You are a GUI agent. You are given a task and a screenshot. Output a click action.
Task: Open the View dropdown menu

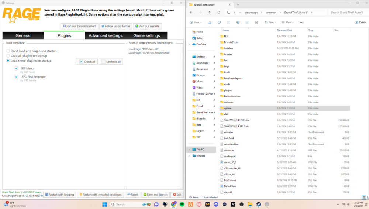pos(287,23)
